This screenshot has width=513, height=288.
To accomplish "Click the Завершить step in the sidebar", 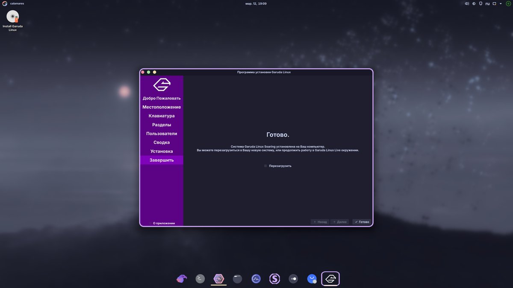I will [x=162, y=160].
